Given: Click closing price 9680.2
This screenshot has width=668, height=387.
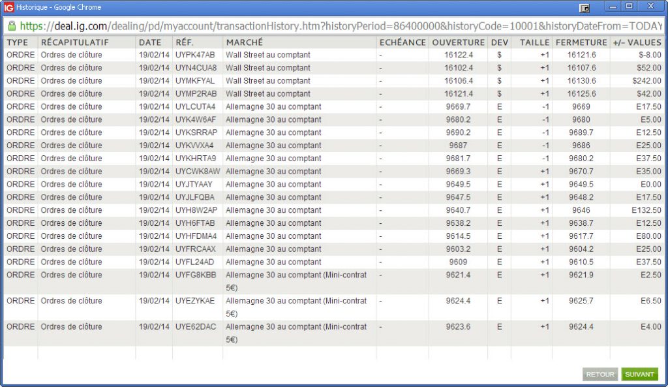Looking at the screenshot, I should point(581,158).
